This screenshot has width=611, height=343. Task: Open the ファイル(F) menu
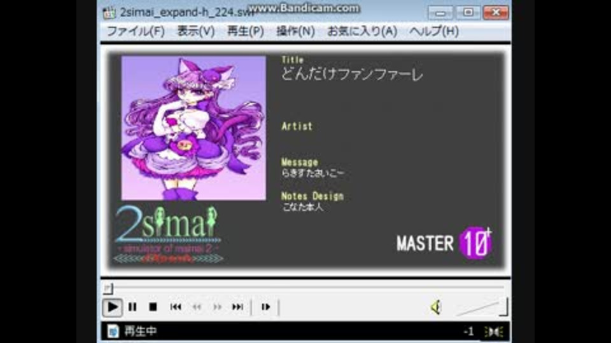click(x=136, y=31)
